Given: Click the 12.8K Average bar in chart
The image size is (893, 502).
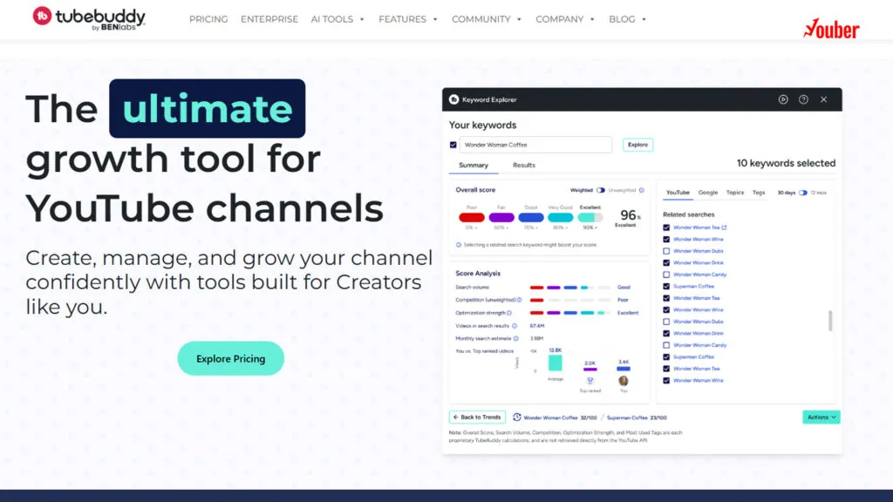Looking at the screenshot, I should click(x=556, y=363).
